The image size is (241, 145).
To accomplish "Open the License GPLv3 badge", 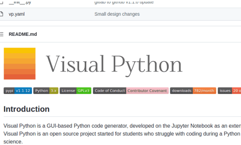I will (76, 91).
